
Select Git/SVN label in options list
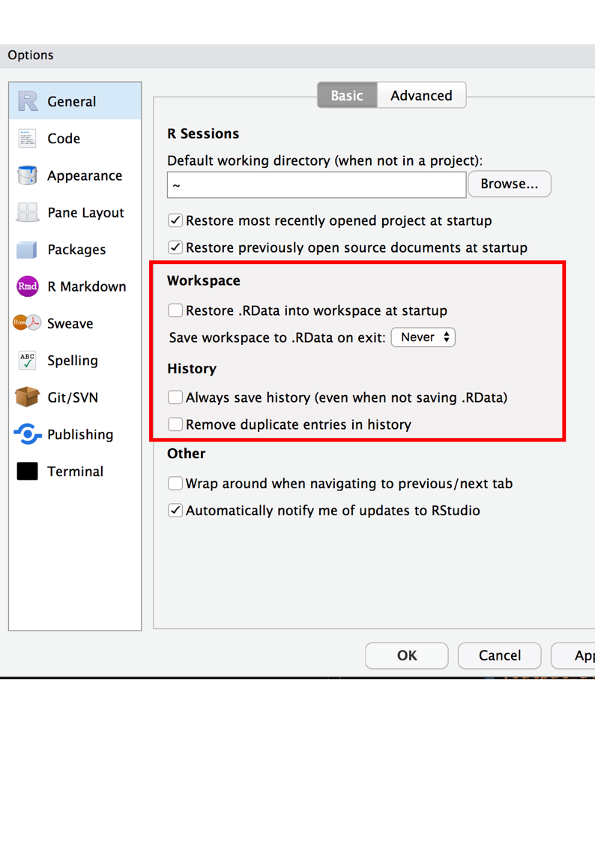[x=73, y=397]
